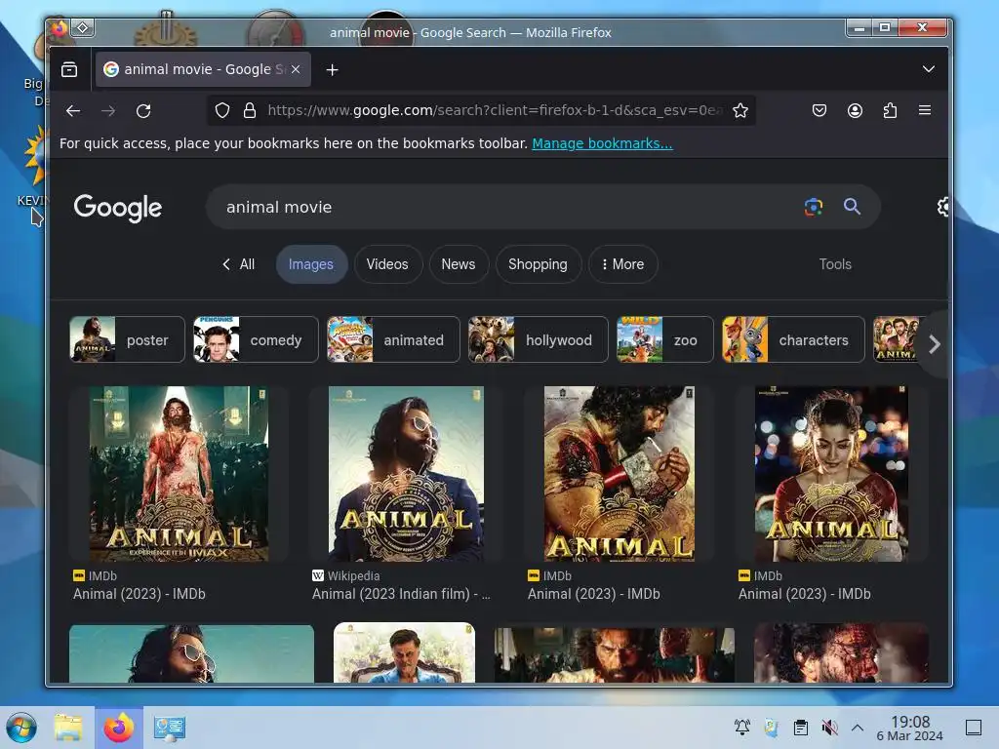Open Animal (2023 Indian film) Wikipedia link
Screen dimensions: 999x749
(x=401, y=594)
